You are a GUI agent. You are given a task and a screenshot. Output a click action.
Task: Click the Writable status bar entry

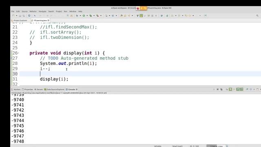click(158, 146)
